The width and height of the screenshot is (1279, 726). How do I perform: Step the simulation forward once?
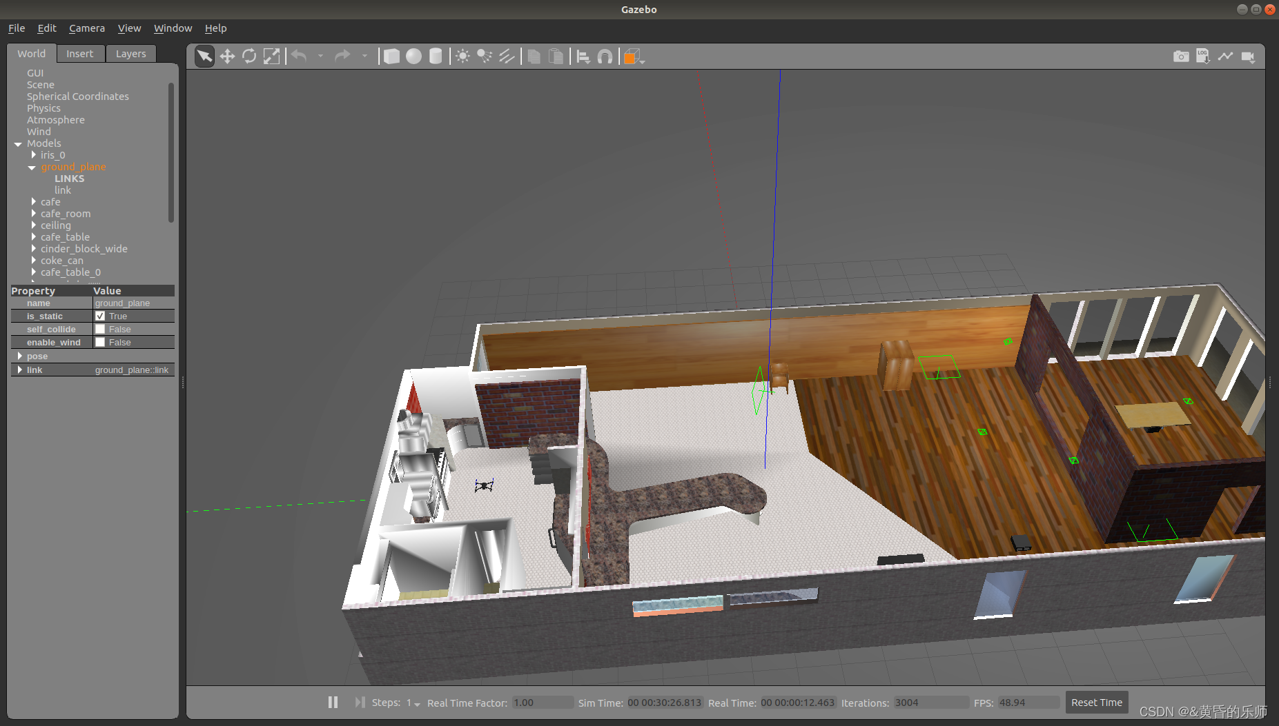[359, 702]
